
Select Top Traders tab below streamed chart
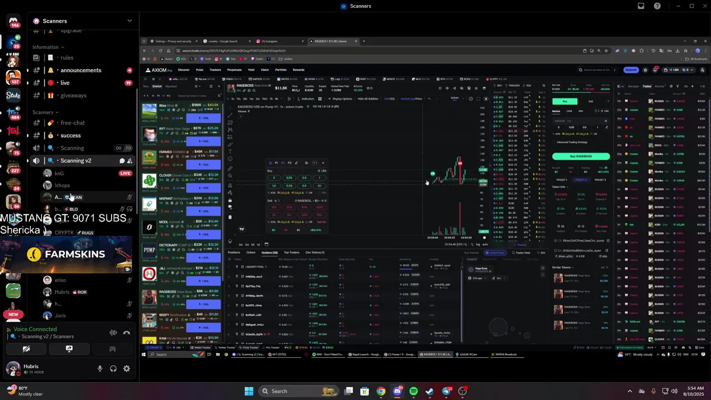pos(292,252)
